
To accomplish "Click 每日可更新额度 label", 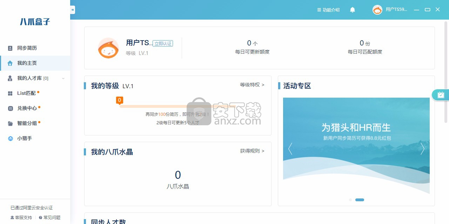I will (252, 52).
